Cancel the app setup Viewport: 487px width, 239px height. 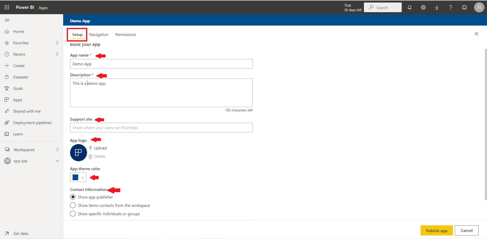[466, 230]
